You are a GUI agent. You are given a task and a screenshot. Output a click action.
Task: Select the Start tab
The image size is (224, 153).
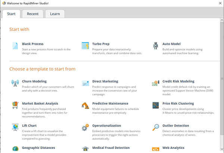[11, 14]
